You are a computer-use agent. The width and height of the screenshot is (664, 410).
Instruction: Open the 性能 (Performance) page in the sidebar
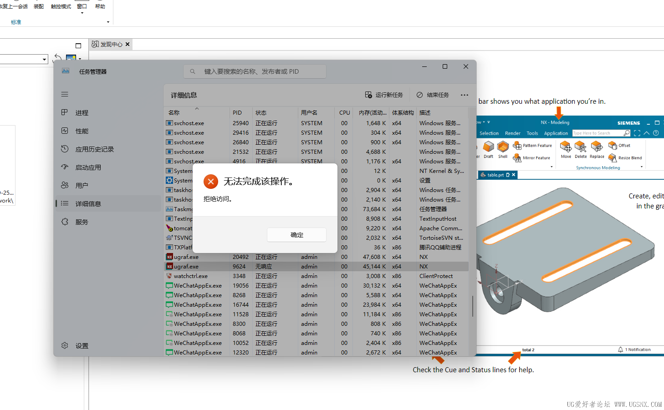click(x=82, y=131)
